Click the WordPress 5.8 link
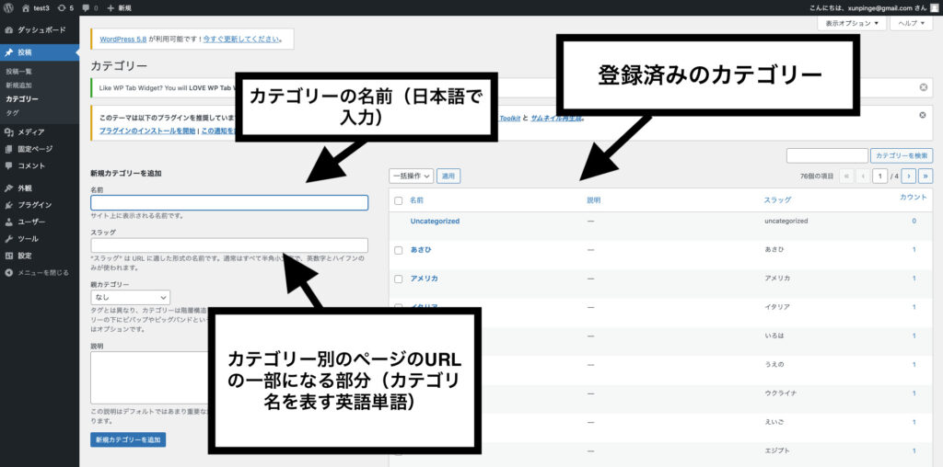 (x=123, y=39)
